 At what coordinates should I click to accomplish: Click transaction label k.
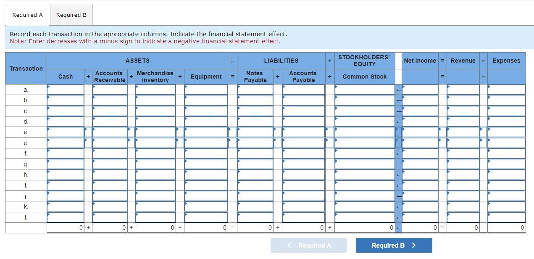(26, 206)
